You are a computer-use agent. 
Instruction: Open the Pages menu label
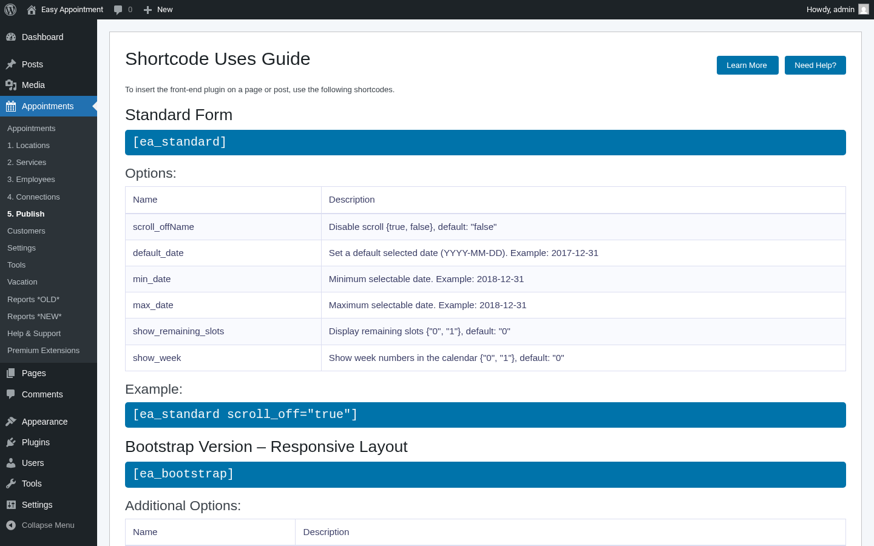pyautogui.click(x=34, y=373)
